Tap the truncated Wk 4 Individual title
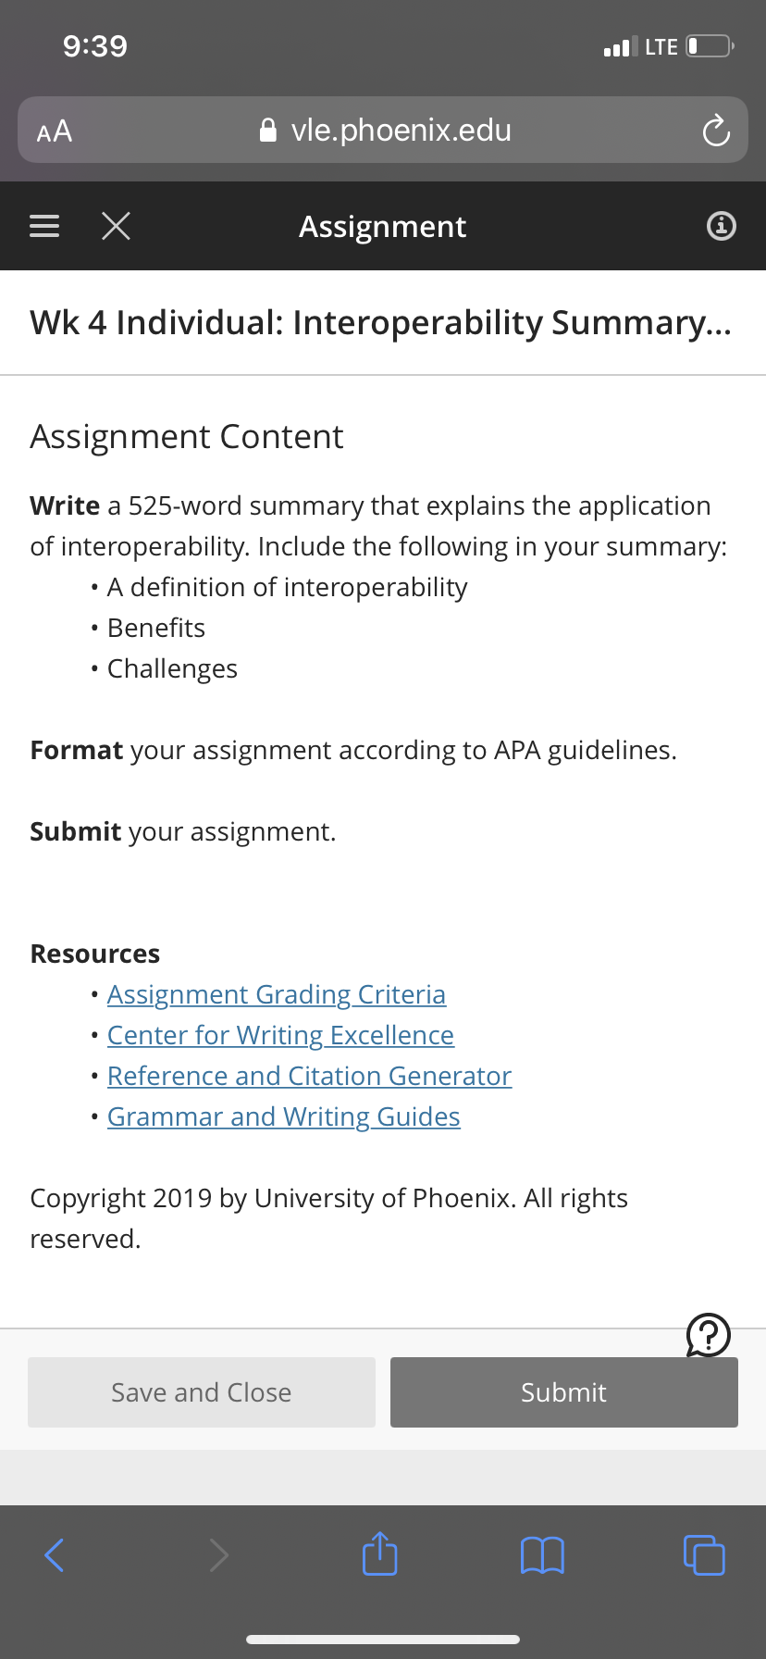 (380, 323)
